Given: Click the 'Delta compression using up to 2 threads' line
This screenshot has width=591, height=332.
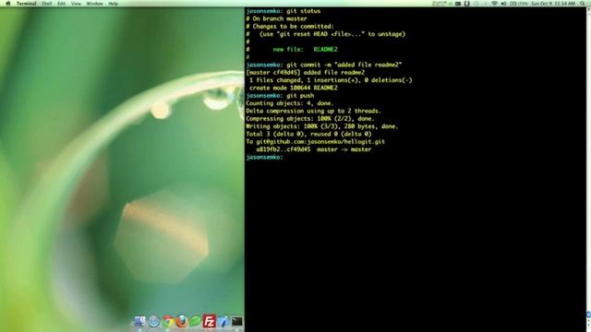Looking at the screenshot, I should pos(314,111).
